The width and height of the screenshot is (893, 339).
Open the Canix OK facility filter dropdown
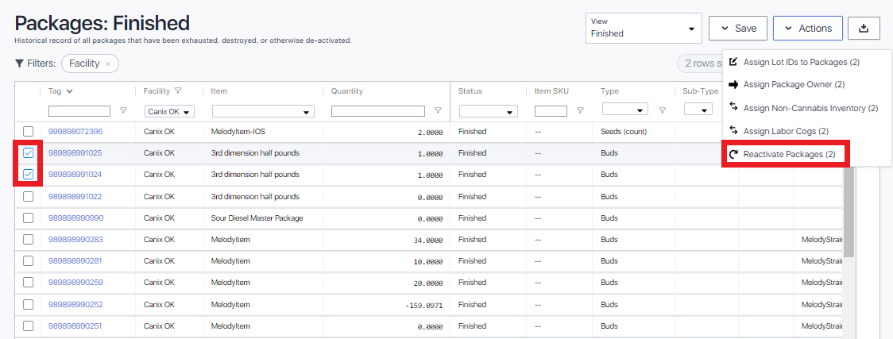point(169,111)
